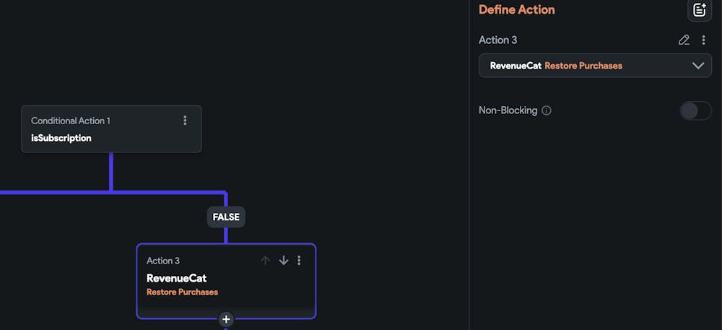This screenshot has width=722, height=330.
Task: Click the FALSE branch label
Action: point(226,217)
